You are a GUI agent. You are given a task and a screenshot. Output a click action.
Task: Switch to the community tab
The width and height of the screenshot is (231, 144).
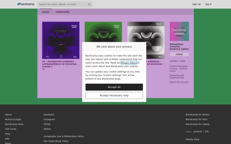tap(62, 12)
